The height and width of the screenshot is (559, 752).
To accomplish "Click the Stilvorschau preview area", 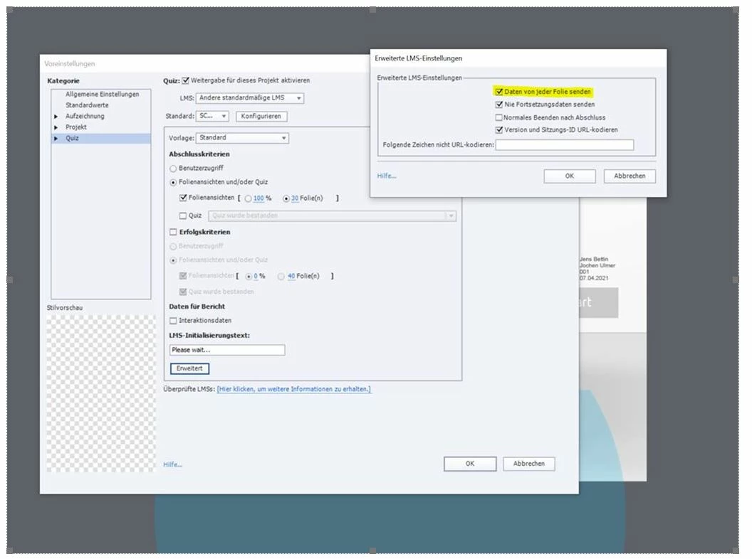I will 101,394.
